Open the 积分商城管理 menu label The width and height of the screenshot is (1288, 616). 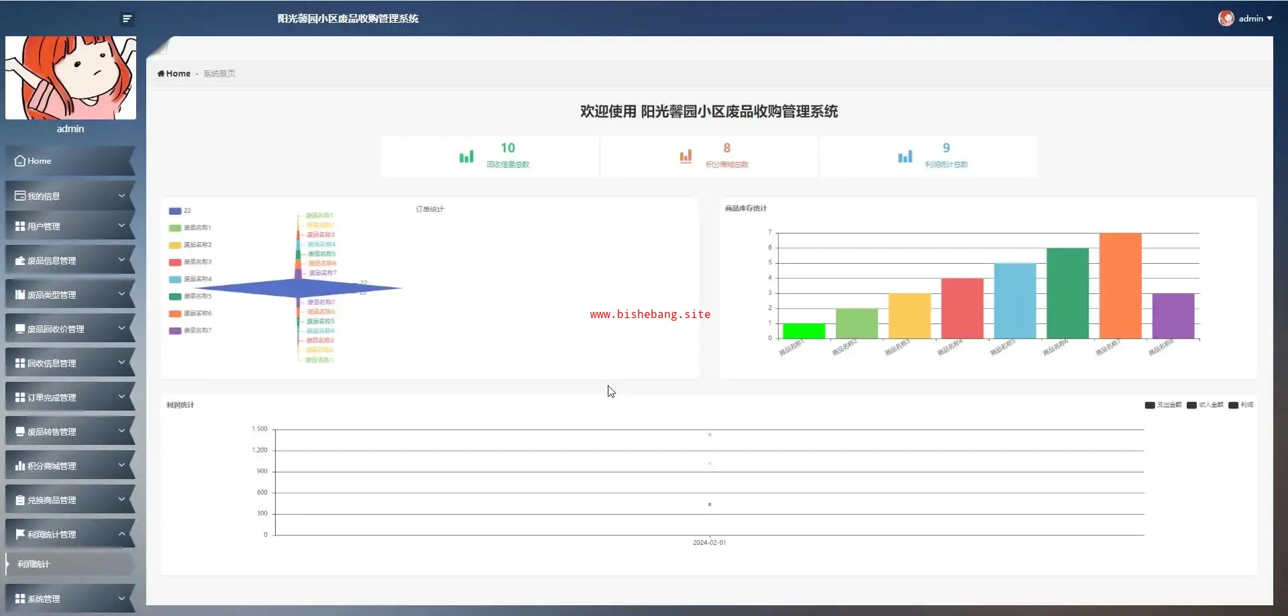point(52,466)
